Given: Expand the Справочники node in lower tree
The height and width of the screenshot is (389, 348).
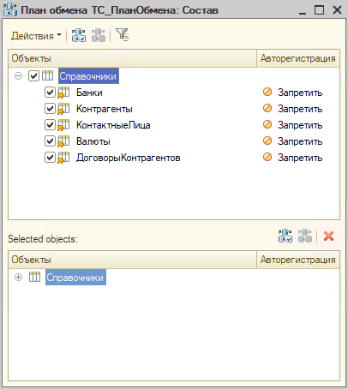Looking at the screenshot, I should [18, 278].
